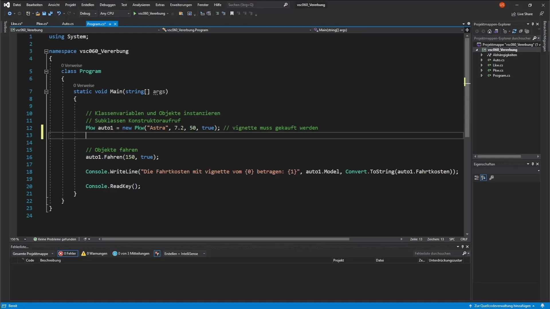
Task: Open the Debuggen menu
Action: coord(107,5)
